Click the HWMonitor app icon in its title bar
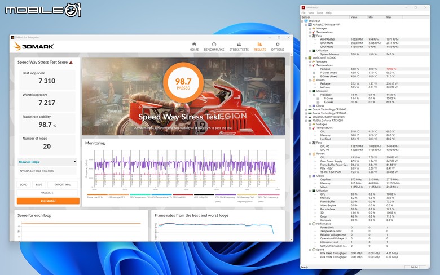Viewport: 440px width, 275px height. point(303,7)
